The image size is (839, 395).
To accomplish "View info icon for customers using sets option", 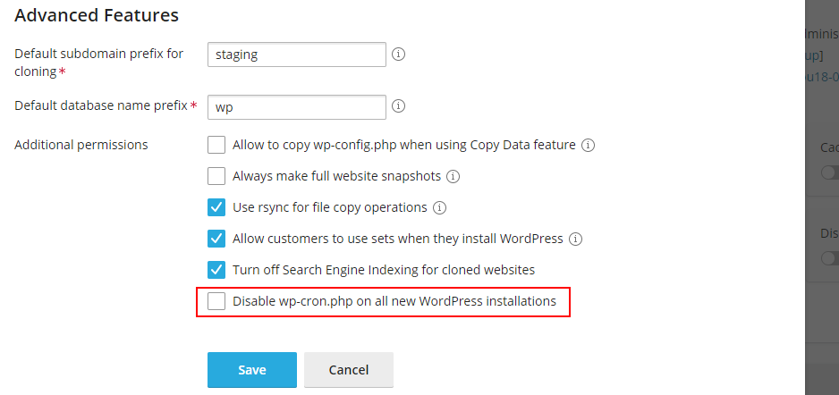I will [575, 239].
